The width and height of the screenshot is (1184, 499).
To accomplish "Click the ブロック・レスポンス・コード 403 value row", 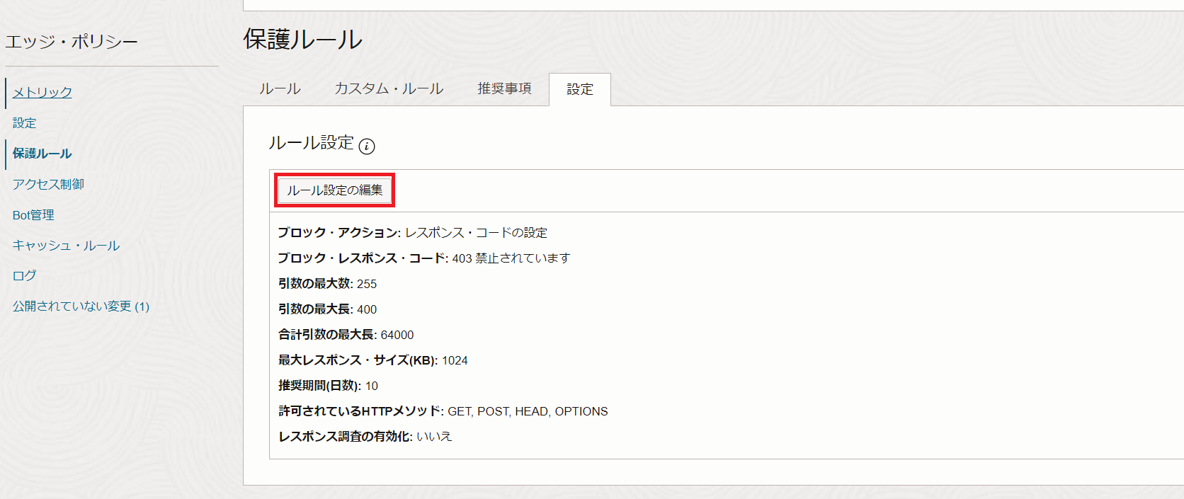I will click(423, 258).
